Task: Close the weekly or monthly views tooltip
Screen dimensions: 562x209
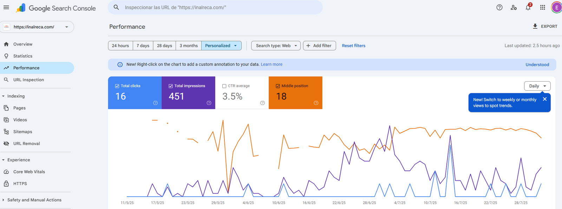Action: point(544,99)
